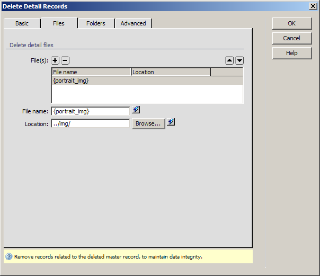Screen dimensions: 320x276
Task: Click the Location column header
Action: pyautogui.click(x=170, y=72)
